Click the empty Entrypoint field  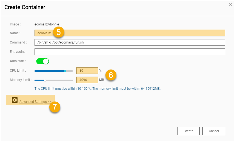[x=130, y=52]
